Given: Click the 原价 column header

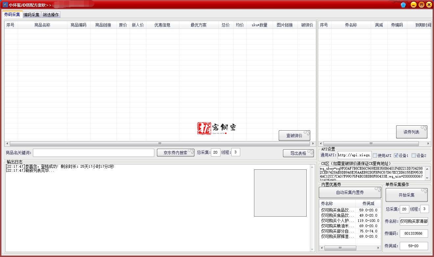Looking at the screenshot, I should click(123, 25).
